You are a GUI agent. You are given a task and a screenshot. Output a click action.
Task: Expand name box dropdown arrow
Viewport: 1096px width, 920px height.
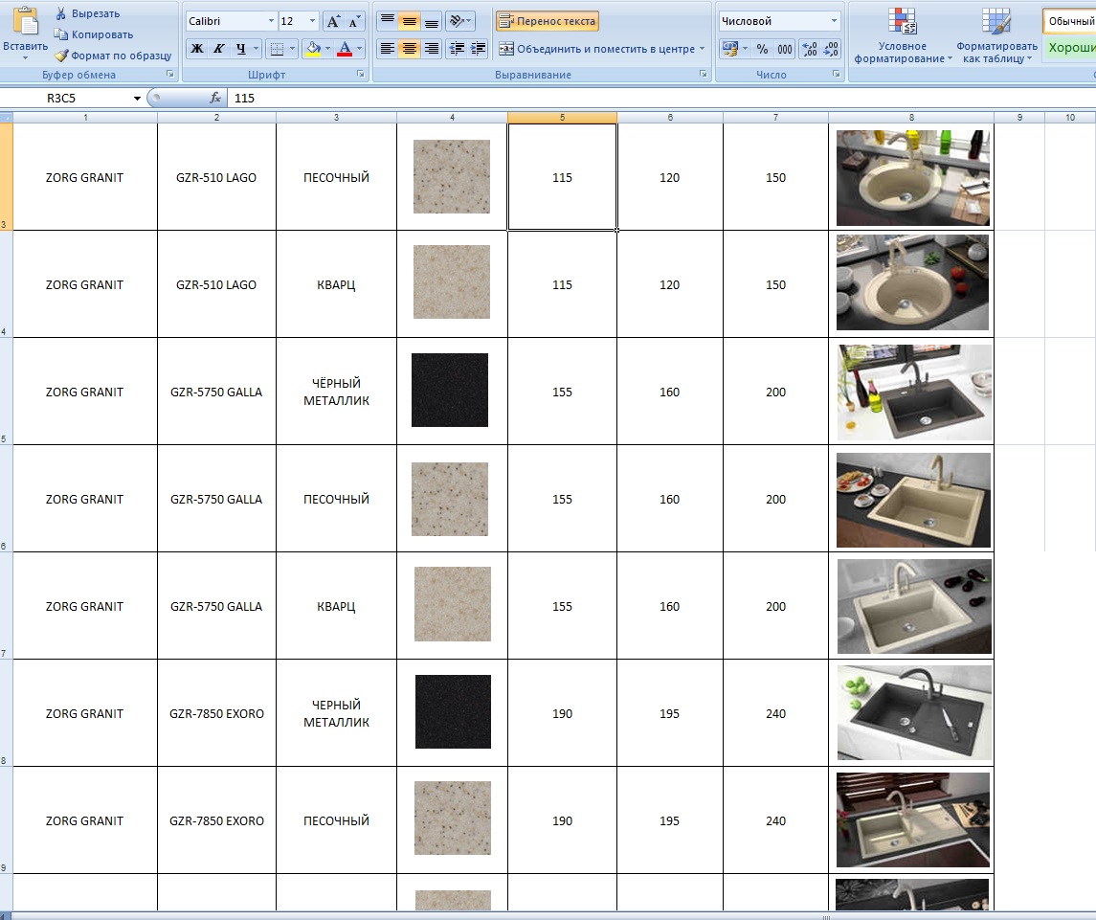coord(137,99)
